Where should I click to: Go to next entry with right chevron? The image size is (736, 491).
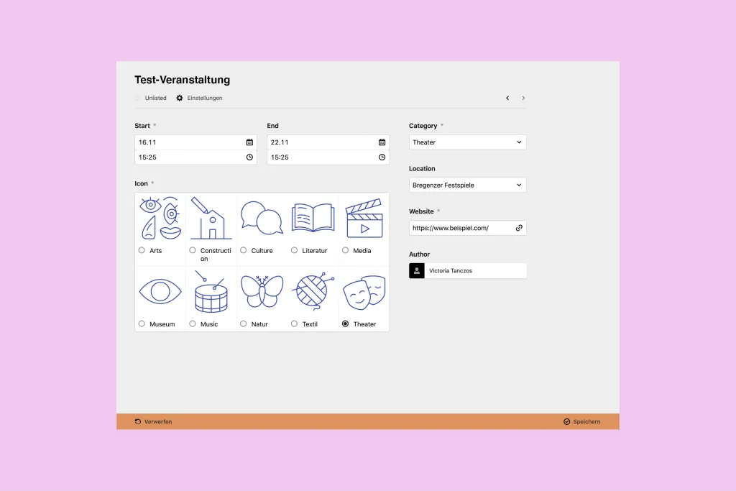click(523, 98)
